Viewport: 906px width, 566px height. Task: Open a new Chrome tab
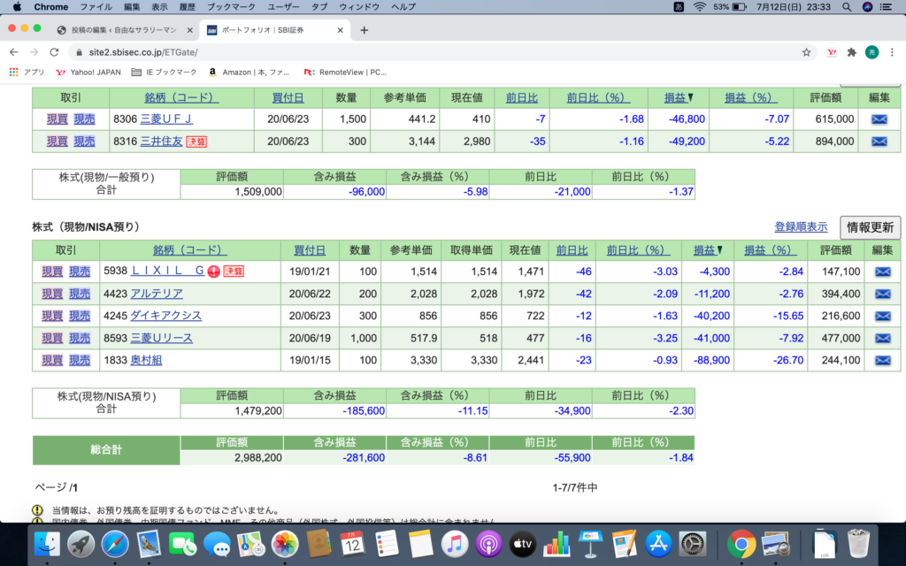(x=364, y=30)
